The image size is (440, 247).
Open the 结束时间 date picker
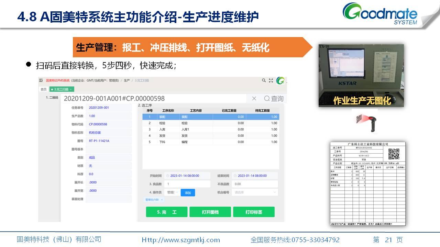tap(254, 176)
